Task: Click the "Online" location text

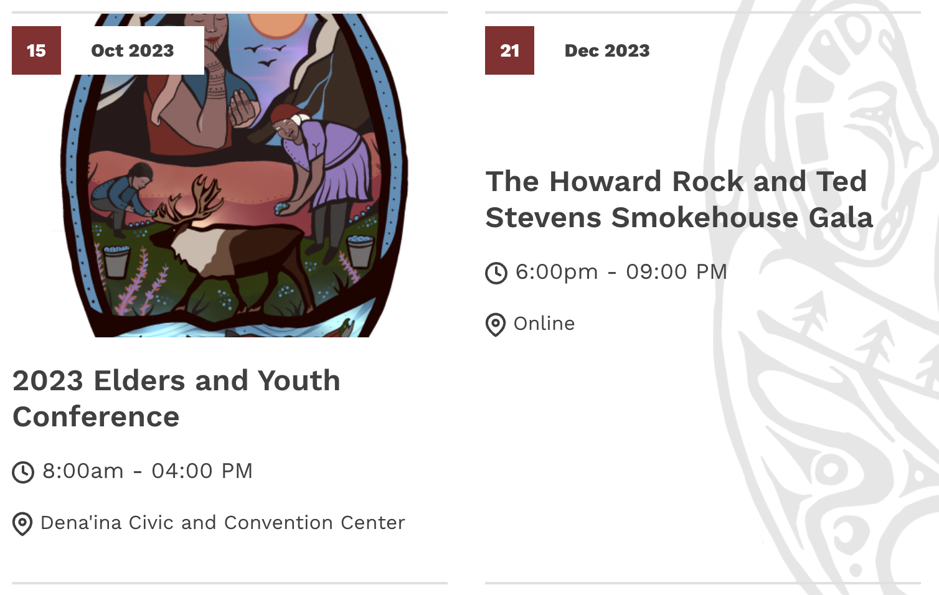Action: 544,324
